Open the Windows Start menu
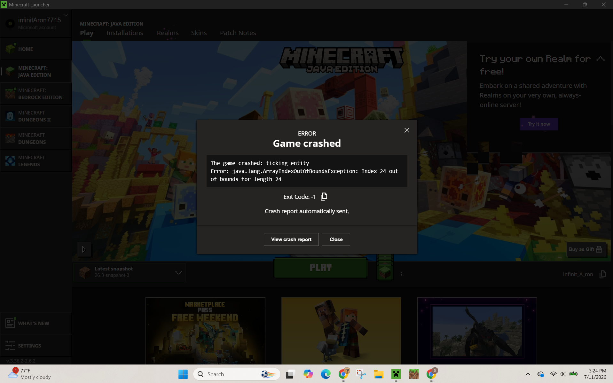 183,374
